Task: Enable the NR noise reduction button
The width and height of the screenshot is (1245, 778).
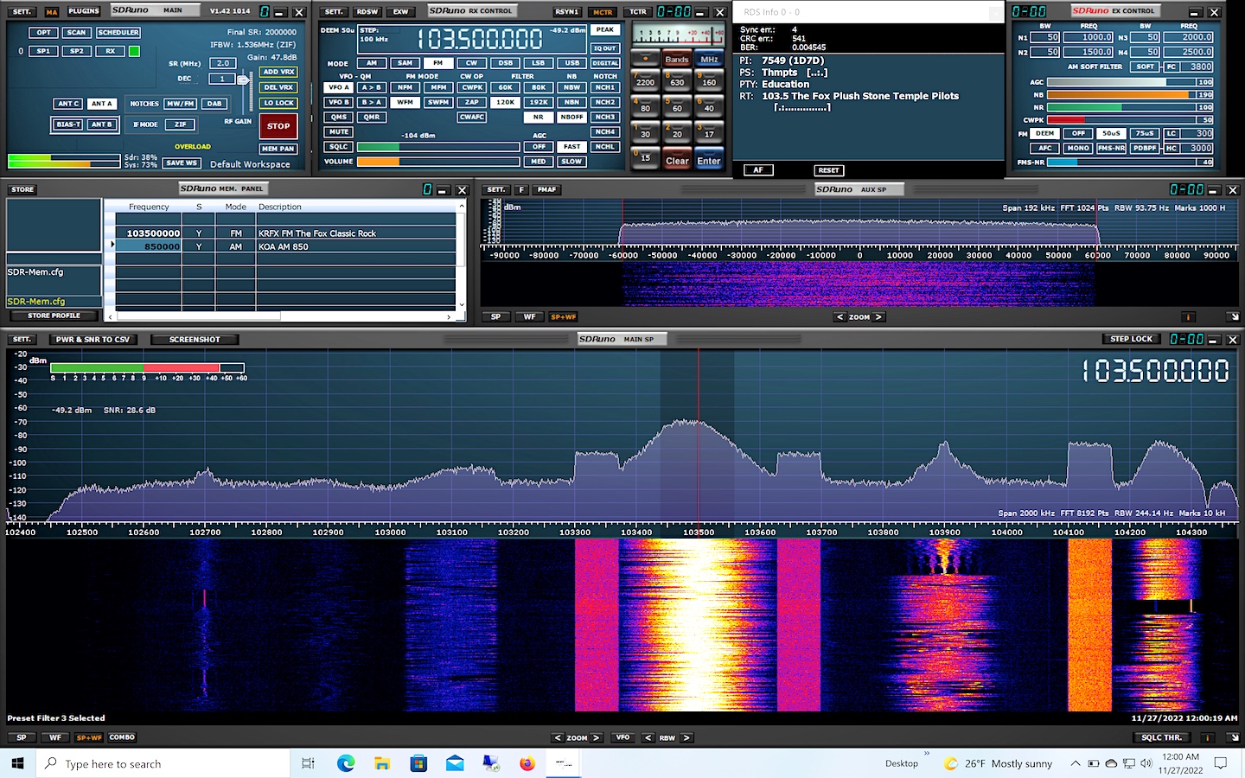Action: click(x=538, y=117)
